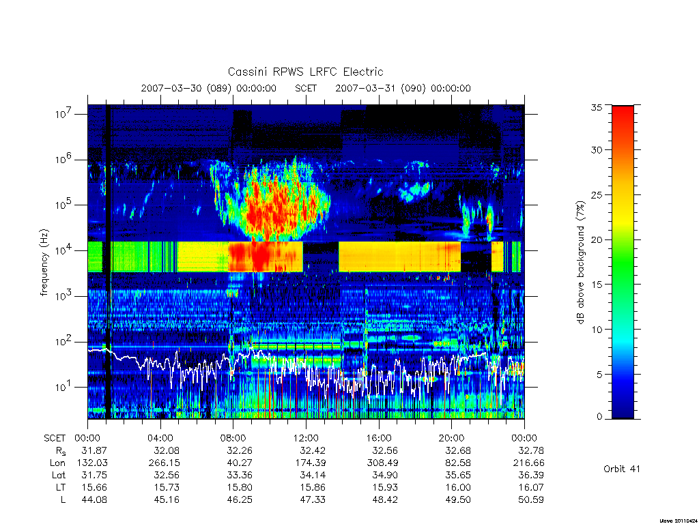
Task: Click the 'SCET' label above the plot
Action: click(306, 88)
